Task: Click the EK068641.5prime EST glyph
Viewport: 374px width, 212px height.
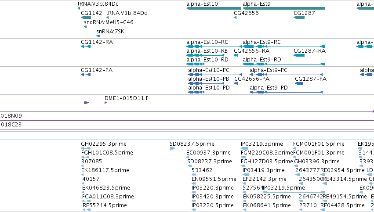Action: point(245,210)
